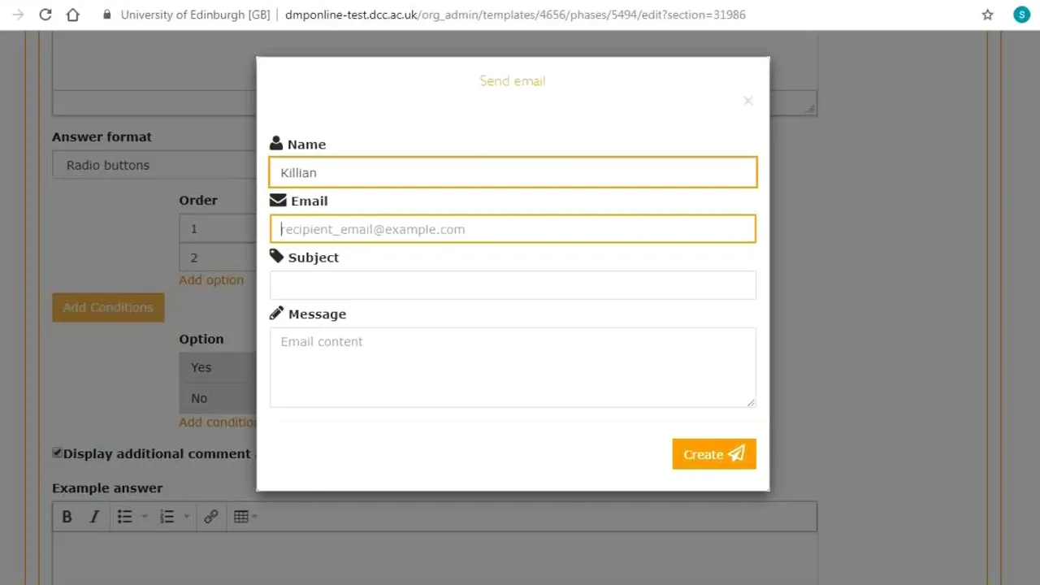Open the browser profile avatar
Screen dimensions: 1040x585
click(1021, 15)
